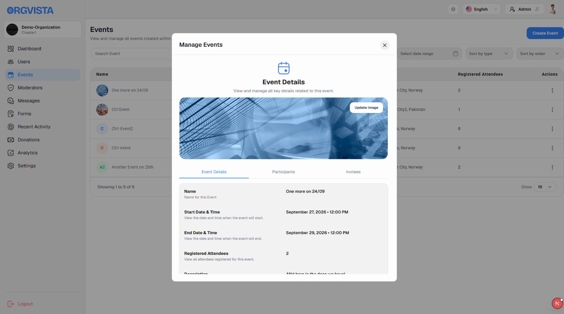Close the Manage Events dialog
Screen dimensions: 564x314
[x=385, y=45]
